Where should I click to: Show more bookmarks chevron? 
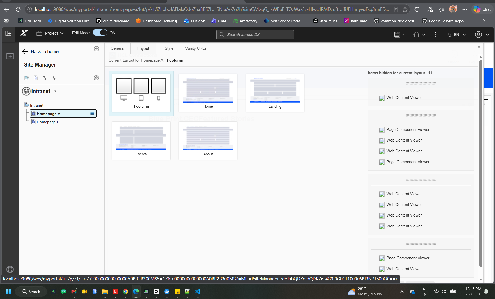click(x=484, y=21)
